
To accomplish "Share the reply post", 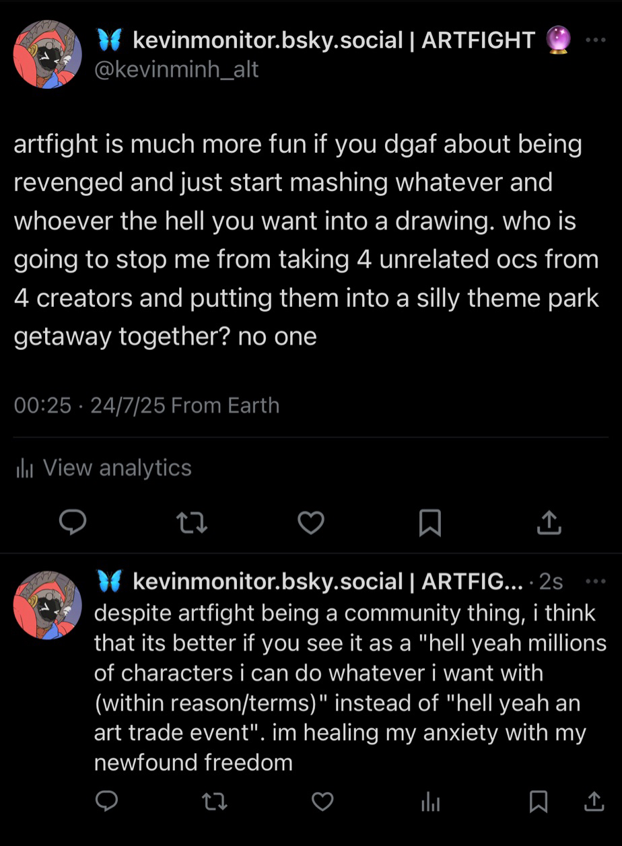I will click(593, 800).
